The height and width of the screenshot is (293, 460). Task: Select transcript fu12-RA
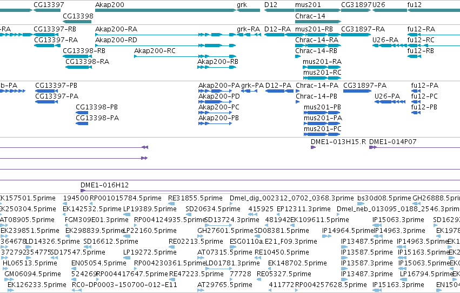(x=434, y=35)
